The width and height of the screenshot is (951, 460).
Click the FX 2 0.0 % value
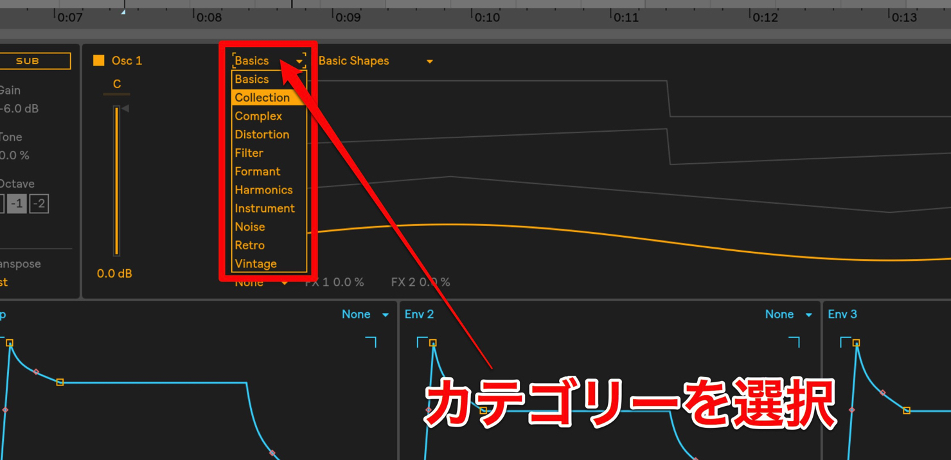420,282
